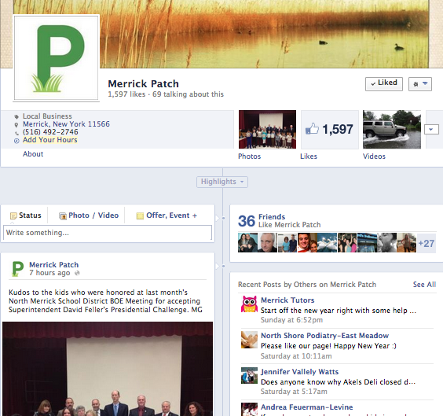Screen dimensions: 443x416
Task: Click North Shore Podiatry avatar icon
Action: coord(249,340)
